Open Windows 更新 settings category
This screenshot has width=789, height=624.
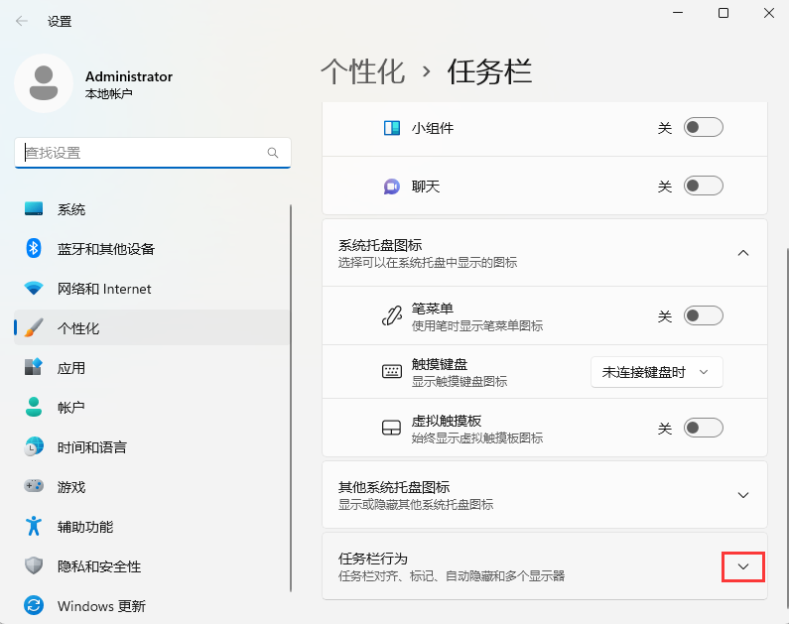click(x=152, y=605)
